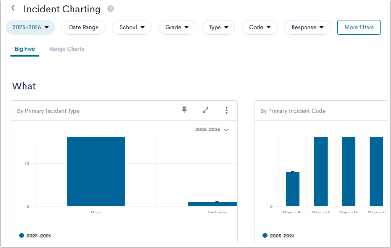The width and height of the screenshot is (391, 248).
Task: Click the Major axis label
Action: (96, 212)
